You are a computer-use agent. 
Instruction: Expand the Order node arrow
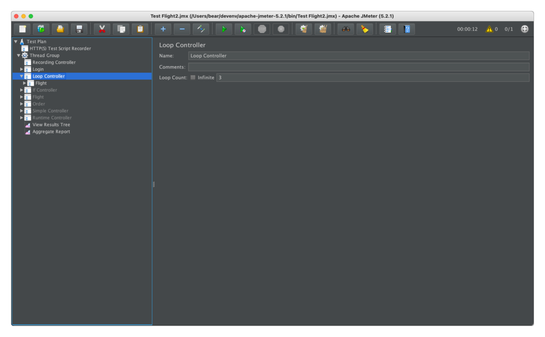pos(22,104)
